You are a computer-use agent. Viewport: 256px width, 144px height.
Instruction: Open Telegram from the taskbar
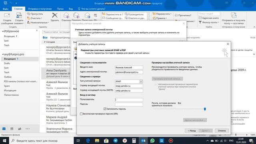[x=116, y=140]
